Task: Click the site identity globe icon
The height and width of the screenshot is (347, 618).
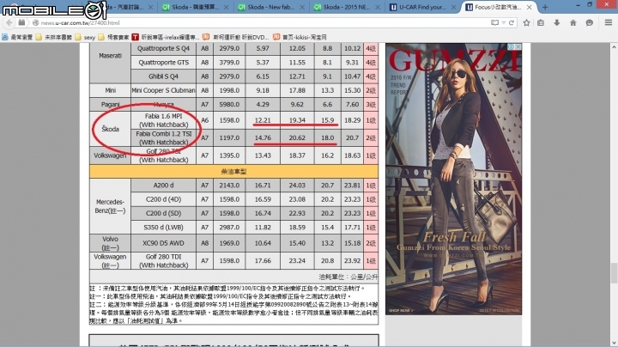Action: [35, 23]
